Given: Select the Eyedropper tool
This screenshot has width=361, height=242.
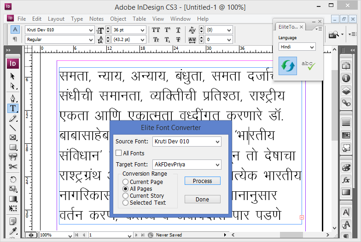Looking at the screenshot, I should [x=12, y=231].
